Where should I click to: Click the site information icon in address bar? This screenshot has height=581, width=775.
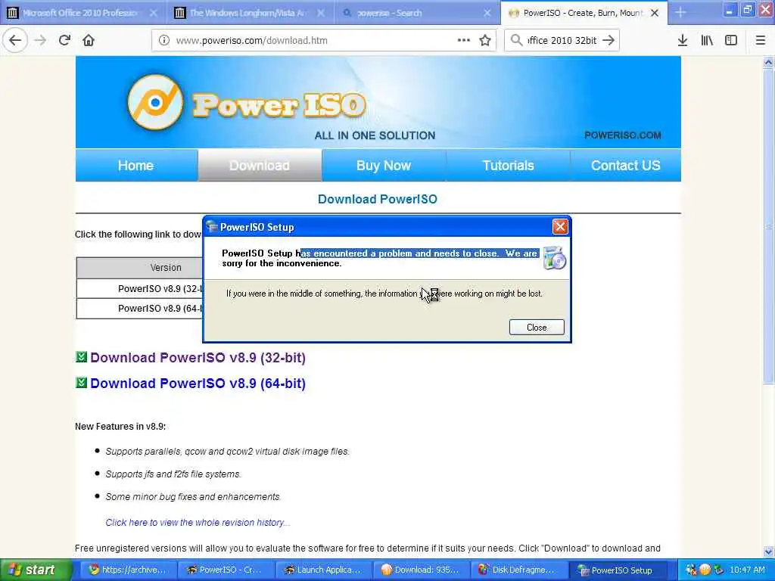coord(164,41)
